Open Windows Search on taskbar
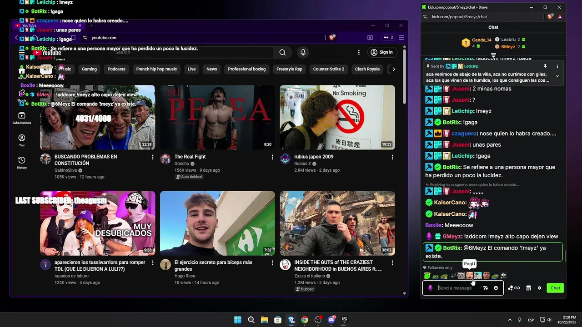 (251, 320)
